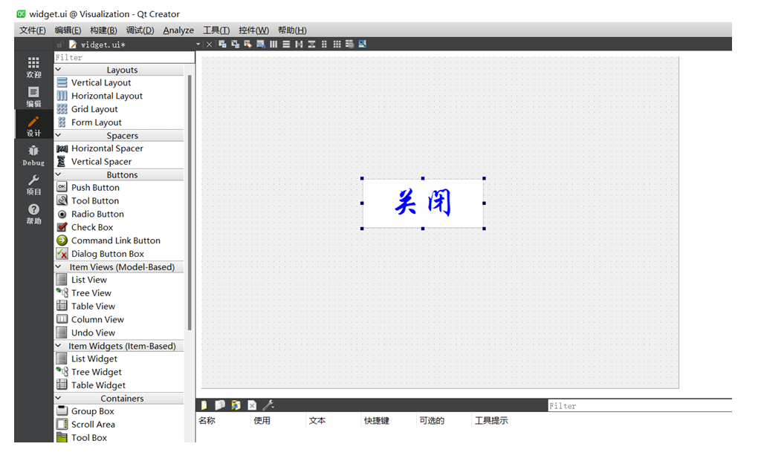Image resolution: width=761 pixels, height=458 pixels.
Task: Click the Copy action icon in the action editor
Action: coord(220,405)
